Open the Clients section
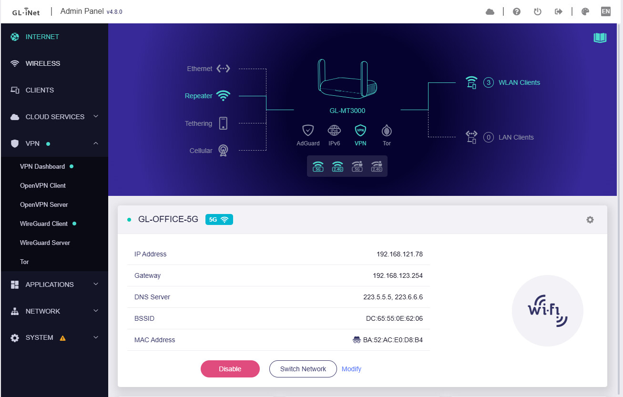Screen dimensions: 623x397 54,90
